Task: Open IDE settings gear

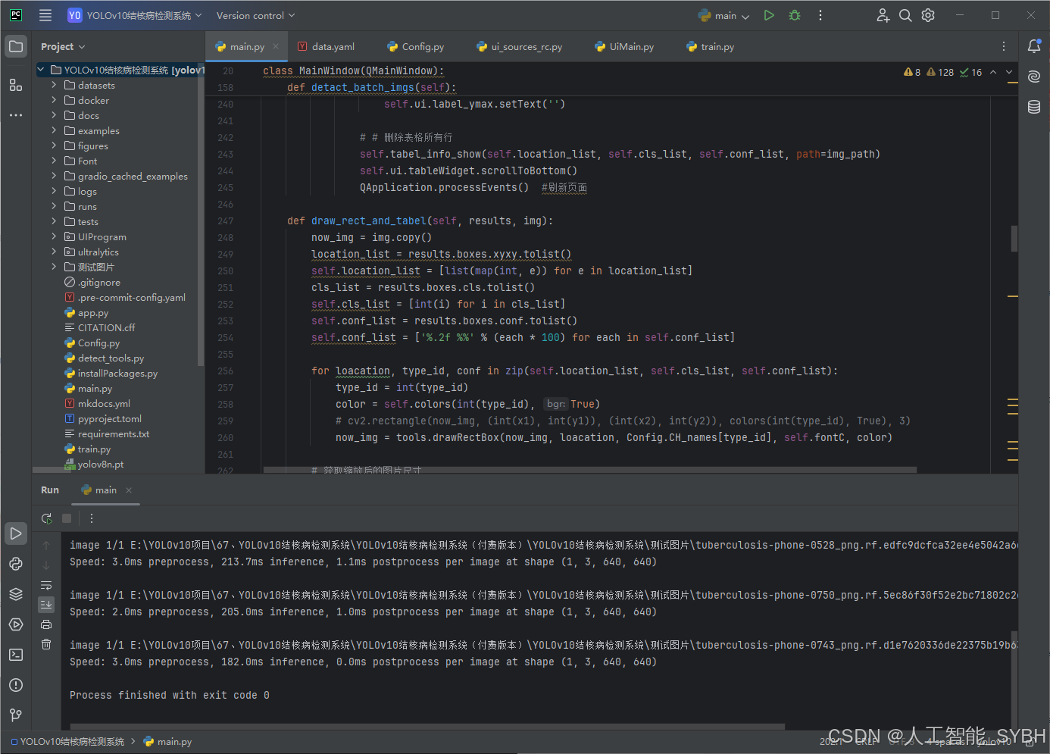Action: pyautogui.click(x=928, y=15)
